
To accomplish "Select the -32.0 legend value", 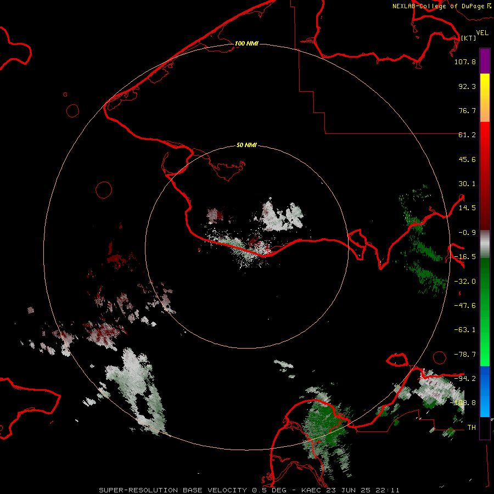I will 465,282.
